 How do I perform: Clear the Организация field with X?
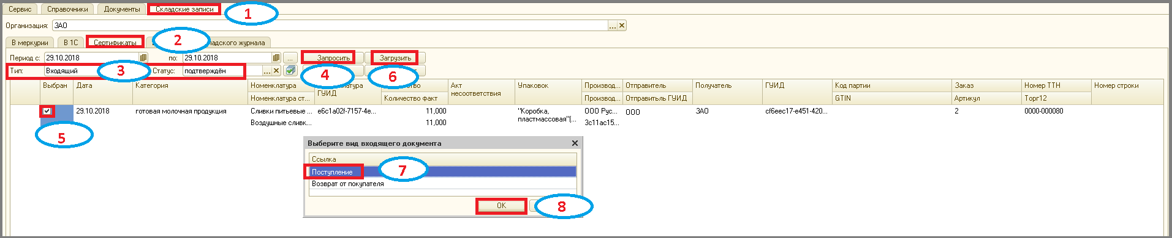pyautogui.click(x=622, y=26)
